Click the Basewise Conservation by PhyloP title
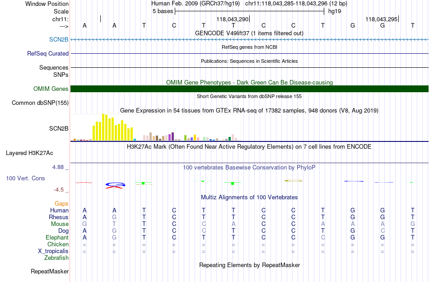The width and height of the screenshot is (429, 282). [x=249, y=168]
